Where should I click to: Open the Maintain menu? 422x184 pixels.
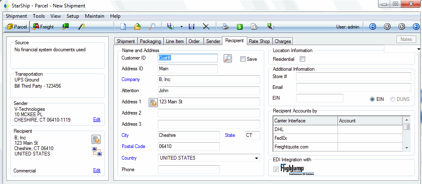[94, 16]
